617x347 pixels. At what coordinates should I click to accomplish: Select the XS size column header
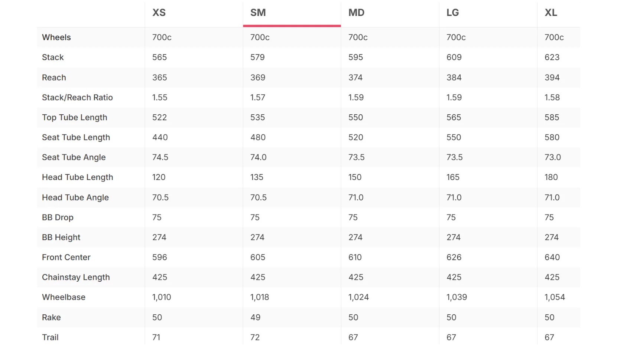(x=159, y=13)
